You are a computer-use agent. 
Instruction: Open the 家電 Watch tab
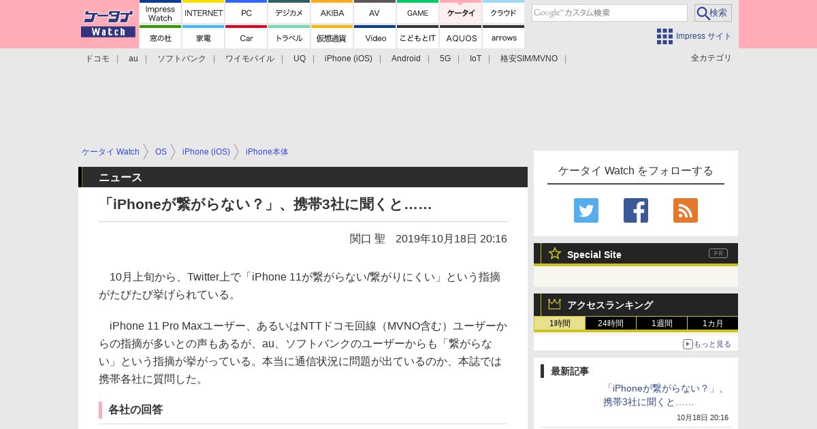(204, 37)
